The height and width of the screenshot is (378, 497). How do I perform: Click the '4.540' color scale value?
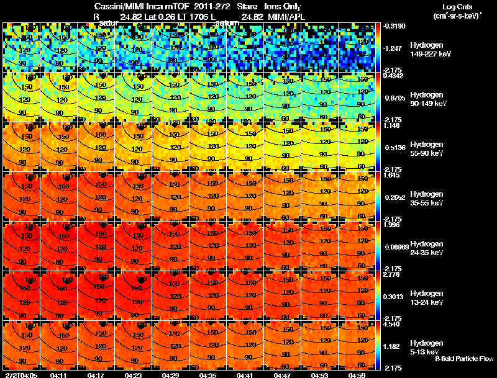click(391, 325)
